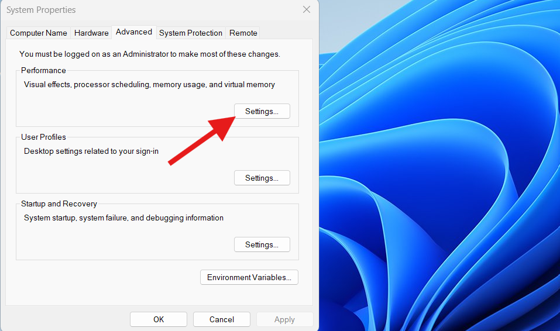The width and height of the screenshot is (560, 331).
Task: Click the greyed-out Apply button
Action: click(284, 319)
